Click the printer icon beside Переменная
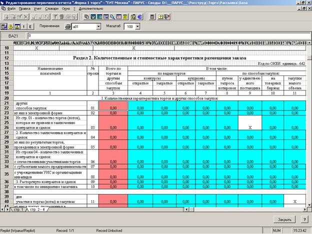This screenshot has height=234, width=312. tap(68, 26)
